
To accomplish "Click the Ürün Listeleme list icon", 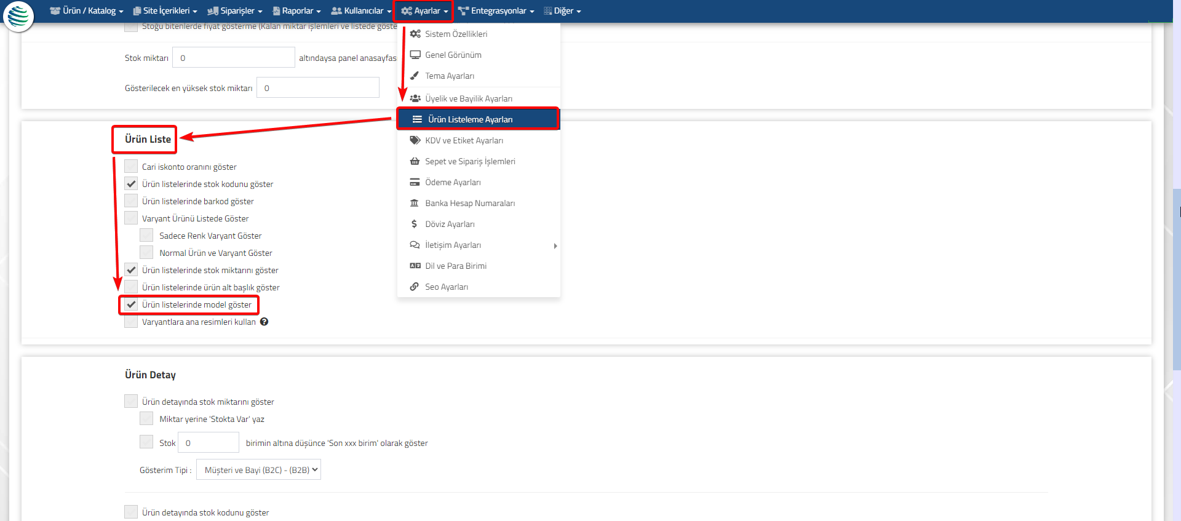I will pyautogui.click(x=417, y=119).
